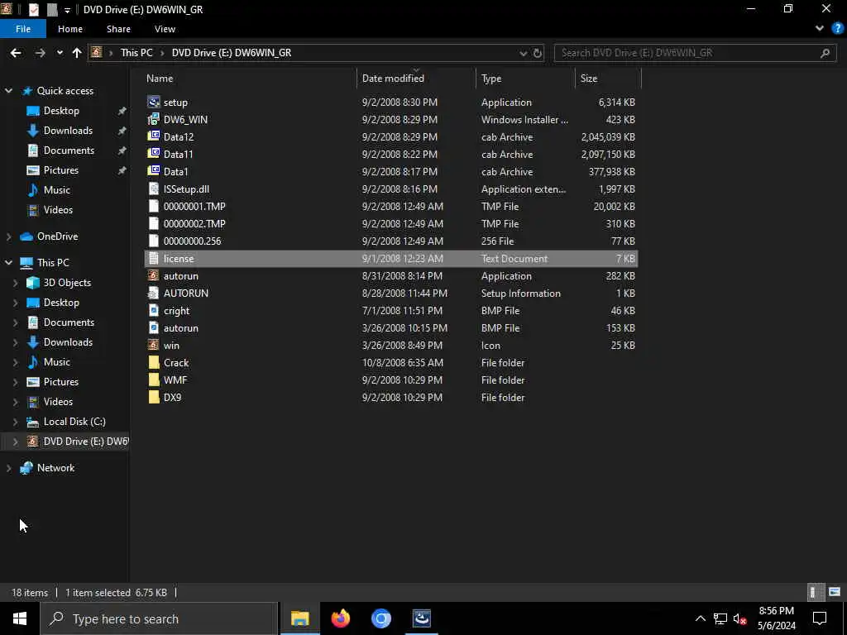Open the Windows Start menu
The image size is (847, 635).
coord(20,618)
